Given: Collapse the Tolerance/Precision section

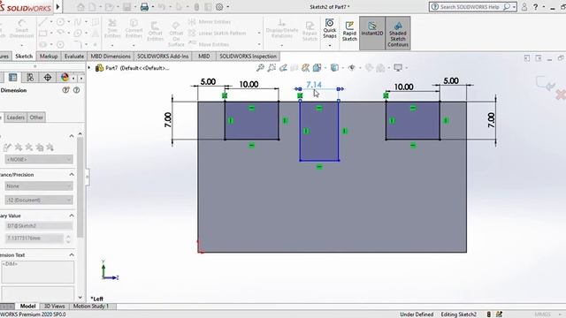Looking at the screenshot, I should pyautogui.click(x=72, y=175).
